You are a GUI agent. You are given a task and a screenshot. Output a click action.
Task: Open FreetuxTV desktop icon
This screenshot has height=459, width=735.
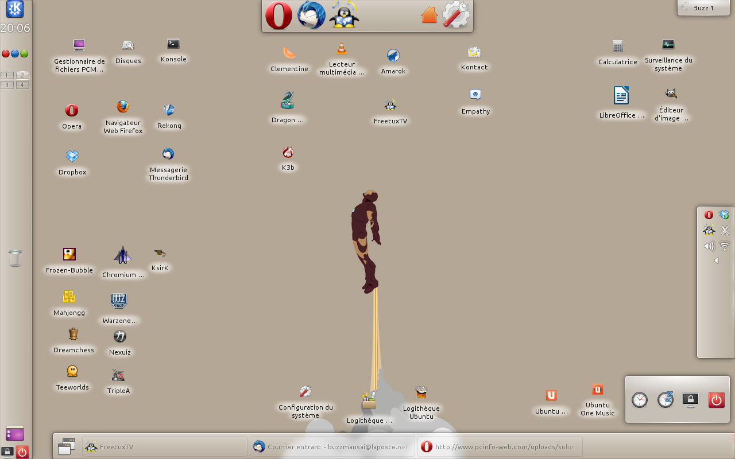pos(390,105)
